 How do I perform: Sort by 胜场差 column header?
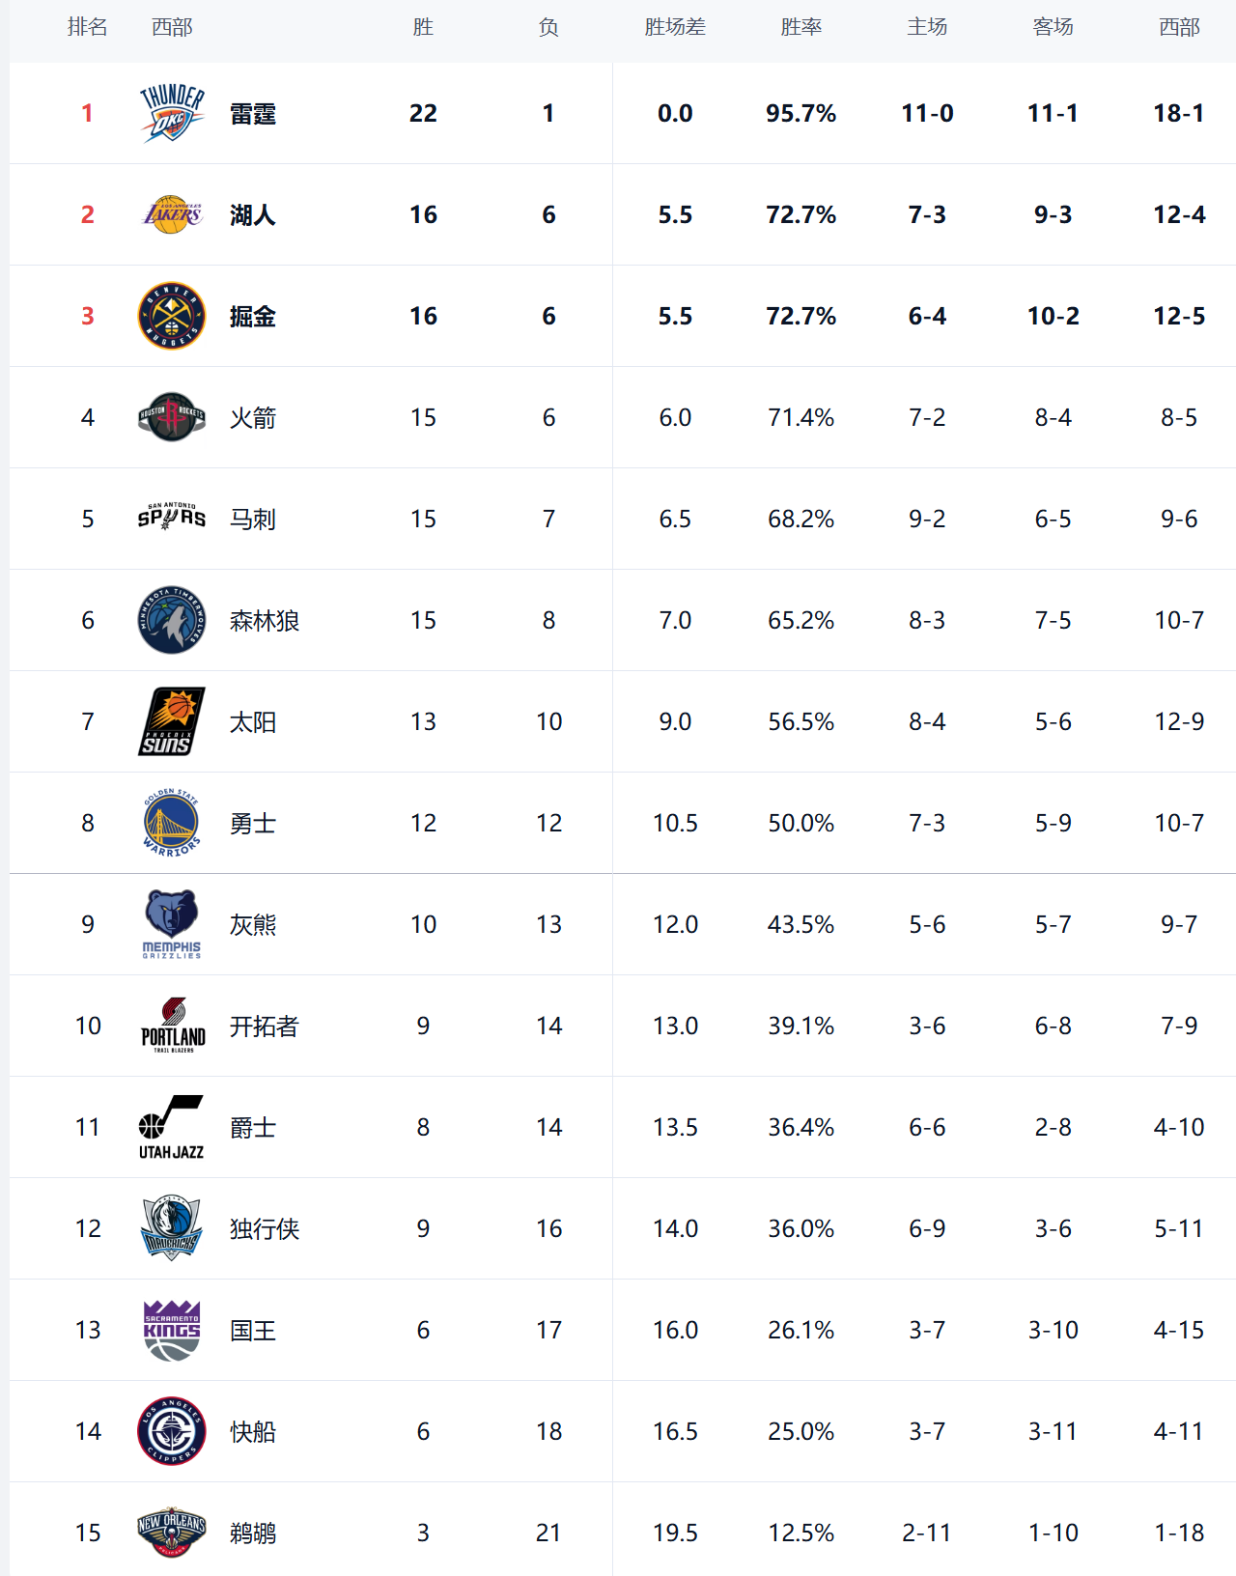click(675, 27)
